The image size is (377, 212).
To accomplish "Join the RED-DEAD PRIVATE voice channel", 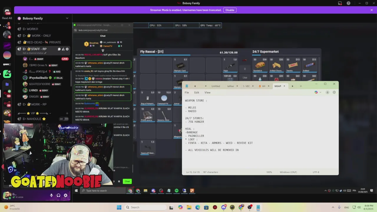I will pyautogui.click(x=44, y=42).
